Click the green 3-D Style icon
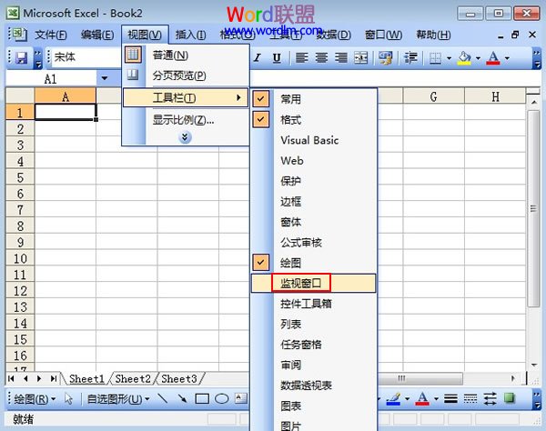The height and width of the screenshot is (431, 546). tap(510, 398)
